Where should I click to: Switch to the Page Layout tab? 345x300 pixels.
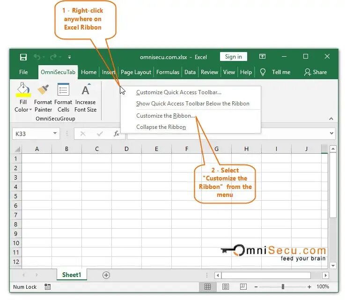(136, 72)
